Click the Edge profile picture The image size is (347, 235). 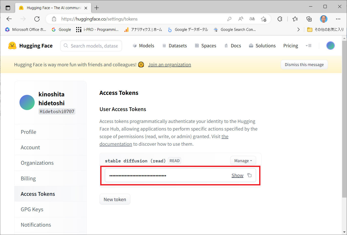click(x=323, y=19)
